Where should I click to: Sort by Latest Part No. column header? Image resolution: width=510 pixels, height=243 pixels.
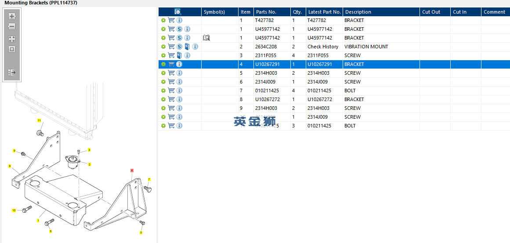coord(324,12)
